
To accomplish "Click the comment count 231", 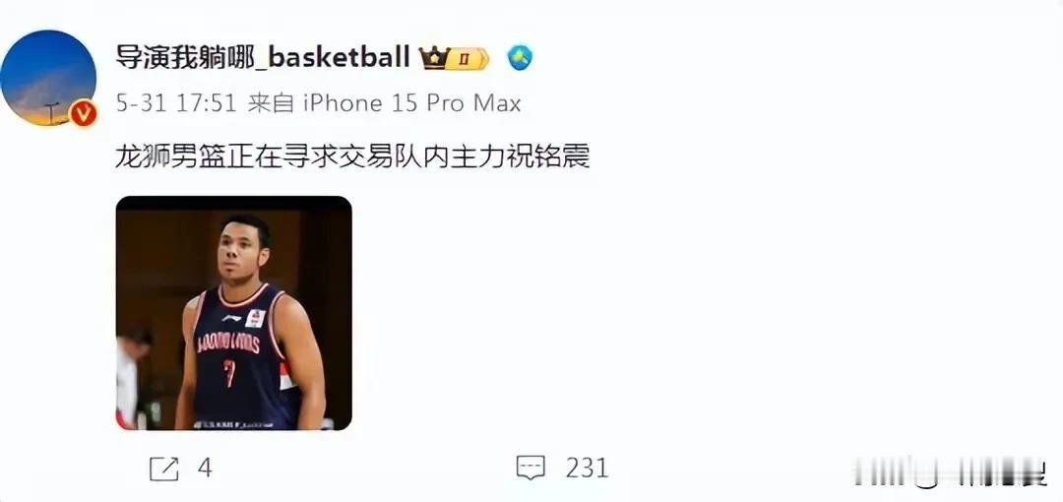I will point(587,469).
